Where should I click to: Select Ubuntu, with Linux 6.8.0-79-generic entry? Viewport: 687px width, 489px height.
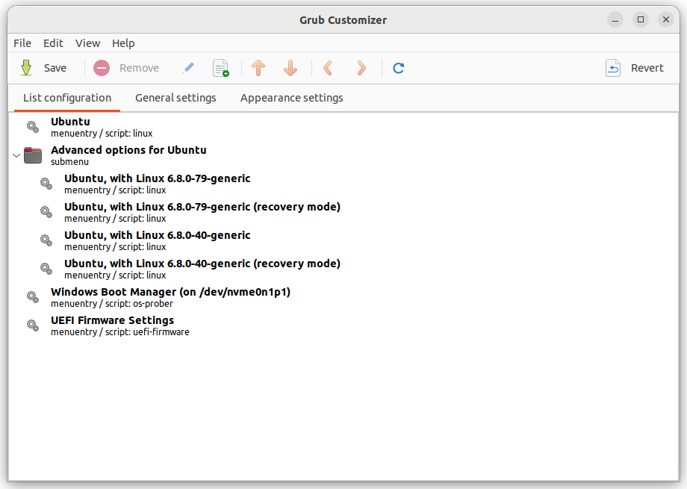tap(343, 184)
